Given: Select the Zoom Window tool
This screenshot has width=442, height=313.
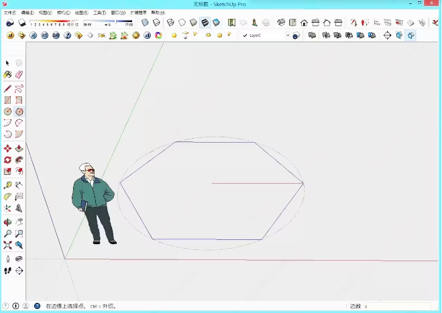Looking at the screenshot, I should (19, 233).
